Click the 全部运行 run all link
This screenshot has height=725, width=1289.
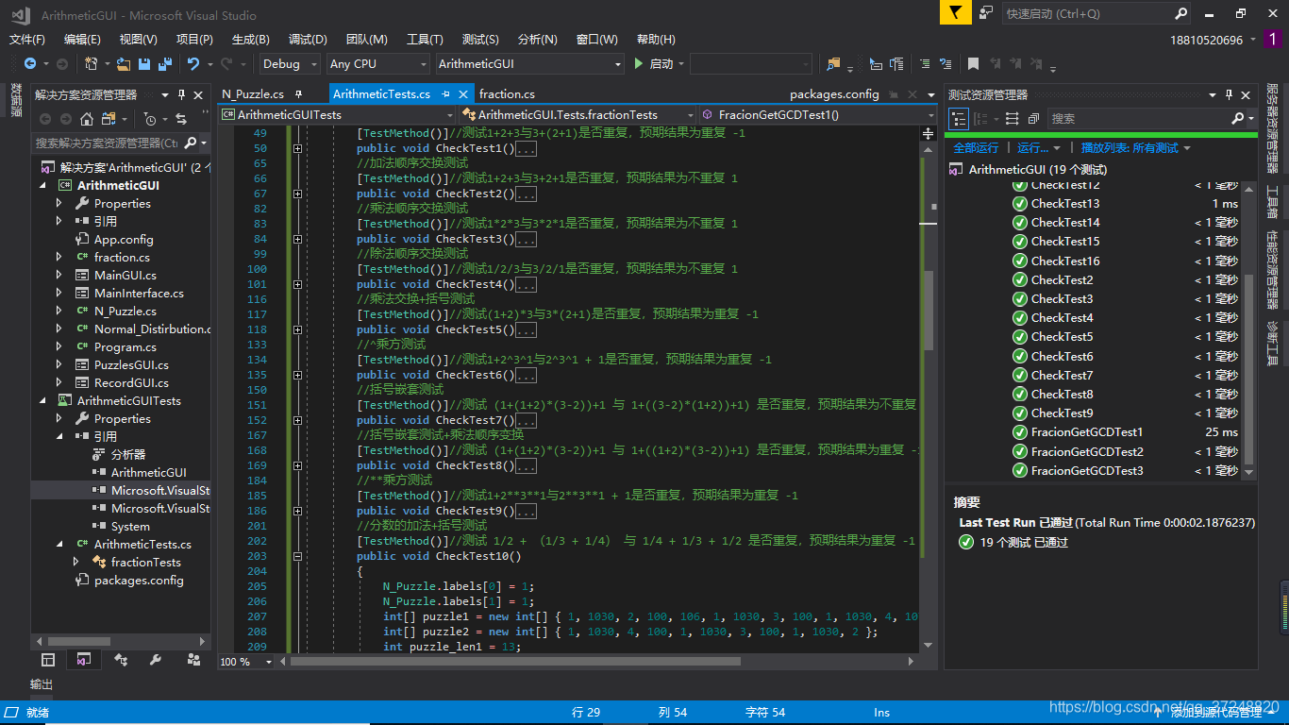click(976, 148)
